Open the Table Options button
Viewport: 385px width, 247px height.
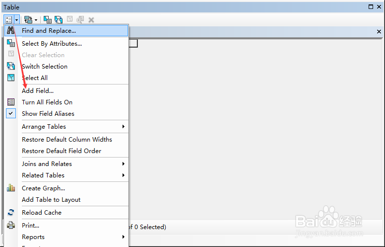point(9,20)
